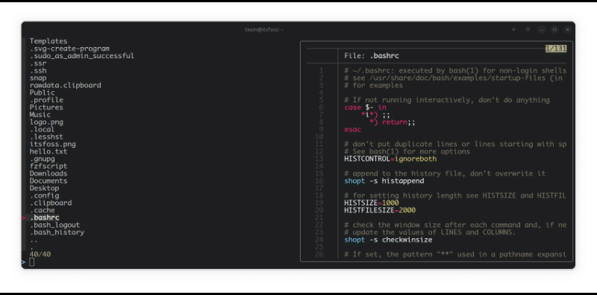Select the Downloads entry
The image size is (597, 295).
coord(49,173)
